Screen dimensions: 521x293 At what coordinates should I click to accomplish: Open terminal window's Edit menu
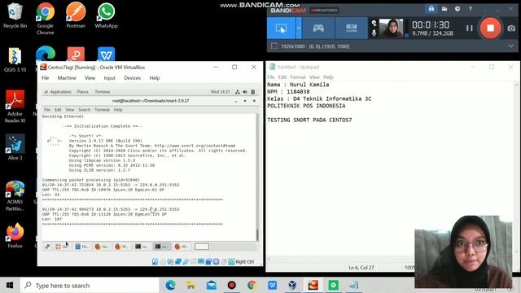(58, 110)
